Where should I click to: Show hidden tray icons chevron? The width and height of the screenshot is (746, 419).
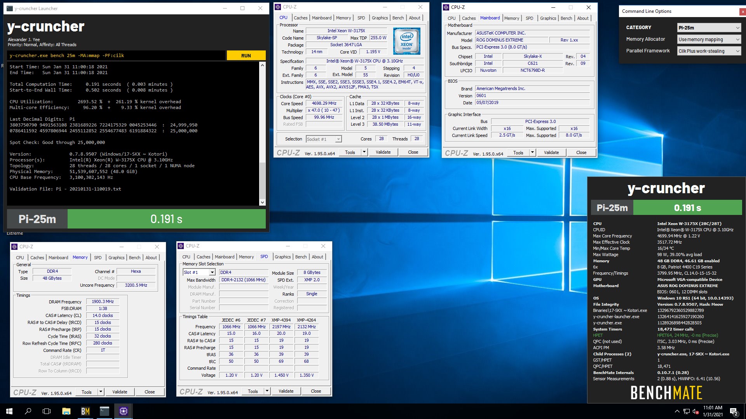[x=677, y=411]
